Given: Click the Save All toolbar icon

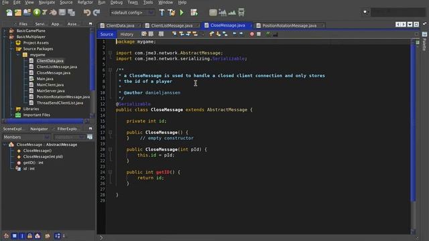Looking at the screenshot, I should (x=72, y=13).
